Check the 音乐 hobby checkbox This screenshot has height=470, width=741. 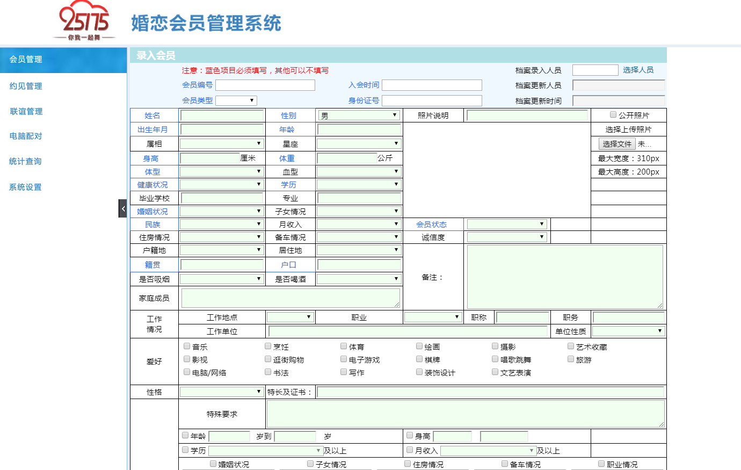pyautogui.click(x=186, y=346)
